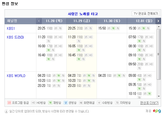Select the 12.01 (일) date column
Viewport: 163px width, 115px height.
[144, 21]
